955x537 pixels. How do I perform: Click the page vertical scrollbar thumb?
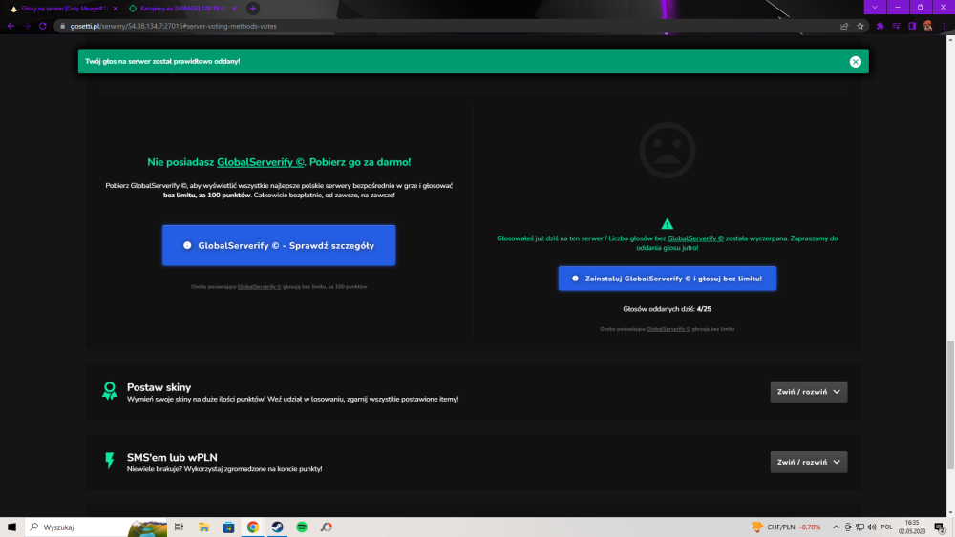(x=950, y=405)
